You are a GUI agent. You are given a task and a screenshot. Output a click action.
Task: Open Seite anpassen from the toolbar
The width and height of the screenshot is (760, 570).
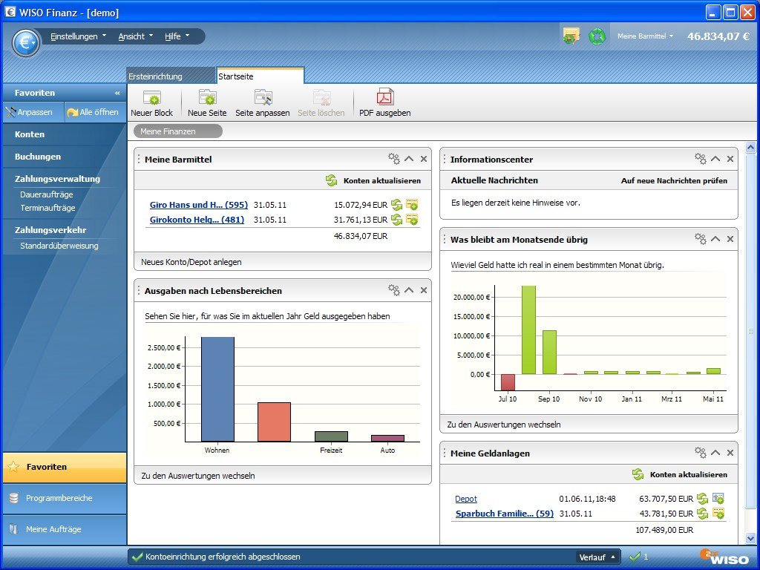263,98
